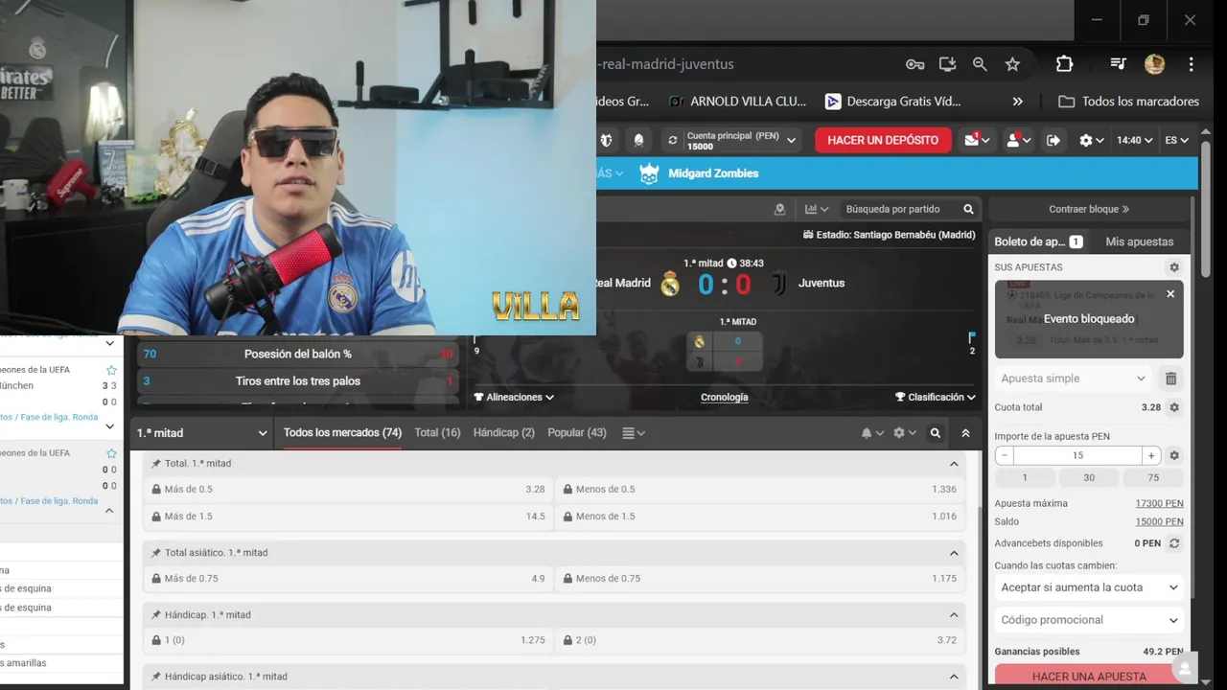Open the Chrome profile avatar
The width and height of the screenshot is (1227, 690).
tap(1154, 64)
